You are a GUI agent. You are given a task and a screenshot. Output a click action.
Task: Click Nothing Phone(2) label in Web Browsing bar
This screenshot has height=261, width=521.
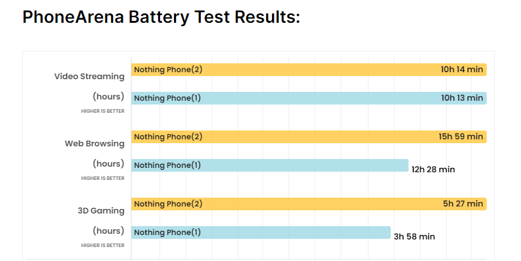(x=168, y=137)
